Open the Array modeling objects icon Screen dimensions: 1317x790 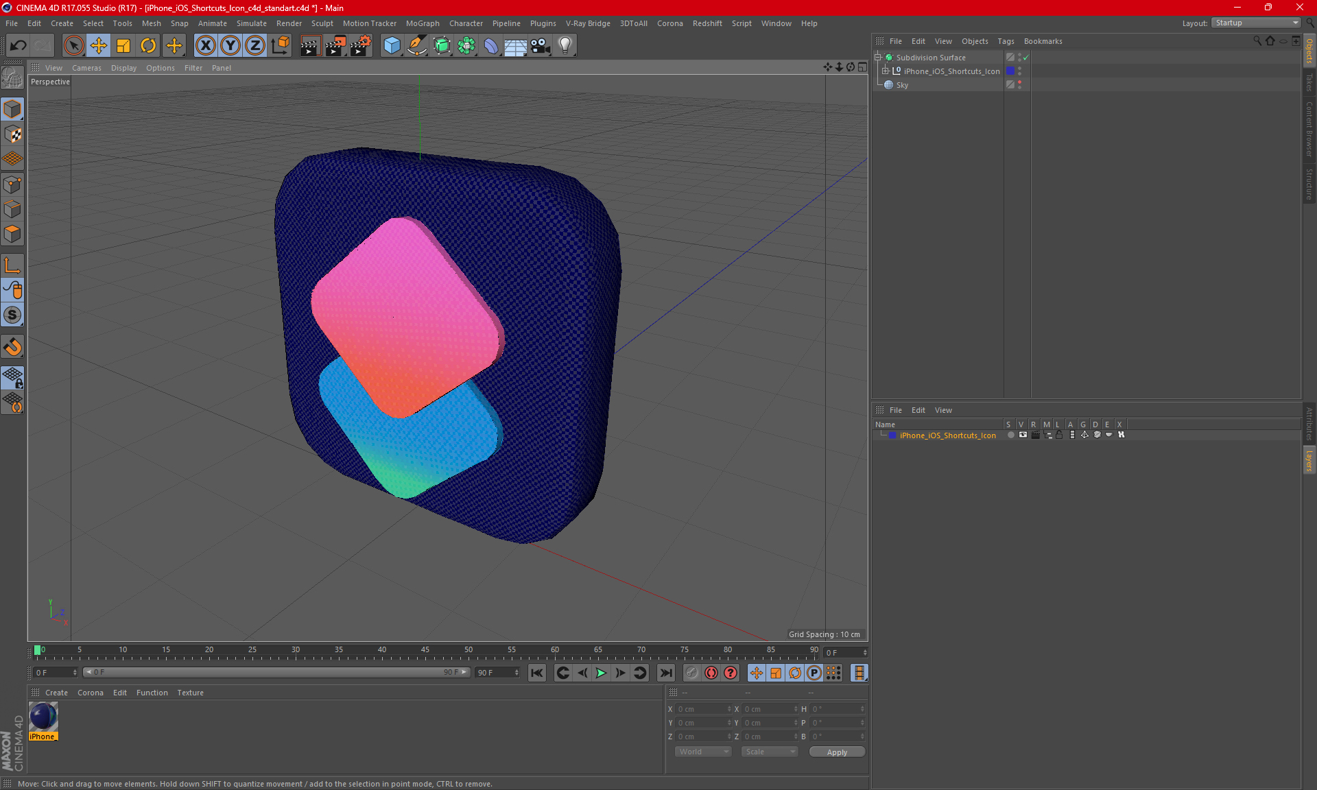coord(466,45)
